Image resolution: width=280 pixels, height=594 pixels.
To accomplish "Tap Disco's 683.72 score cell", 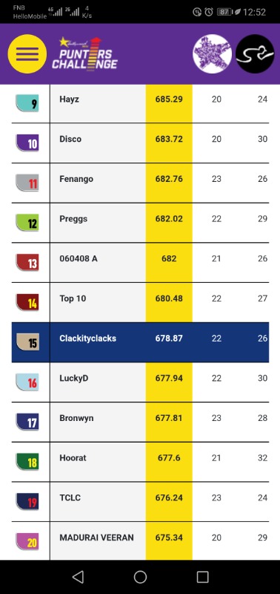I will coord(169,143).
